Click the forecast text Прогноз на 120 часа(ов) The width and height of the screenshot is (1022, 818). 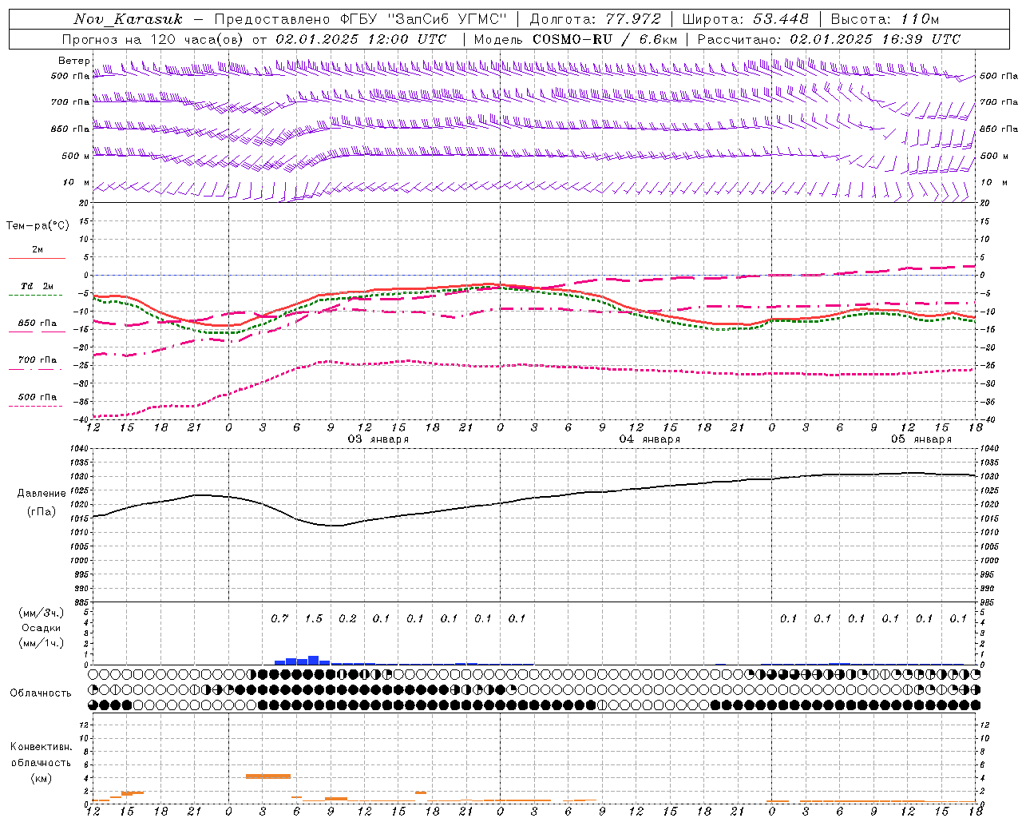(x=154, y=39)
